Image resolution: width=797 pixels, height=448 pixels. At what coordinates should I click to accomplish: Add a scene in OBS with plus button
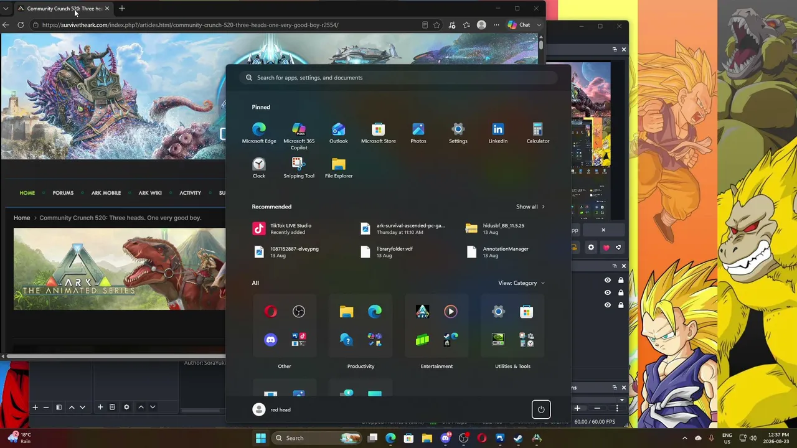pos(35,407)
